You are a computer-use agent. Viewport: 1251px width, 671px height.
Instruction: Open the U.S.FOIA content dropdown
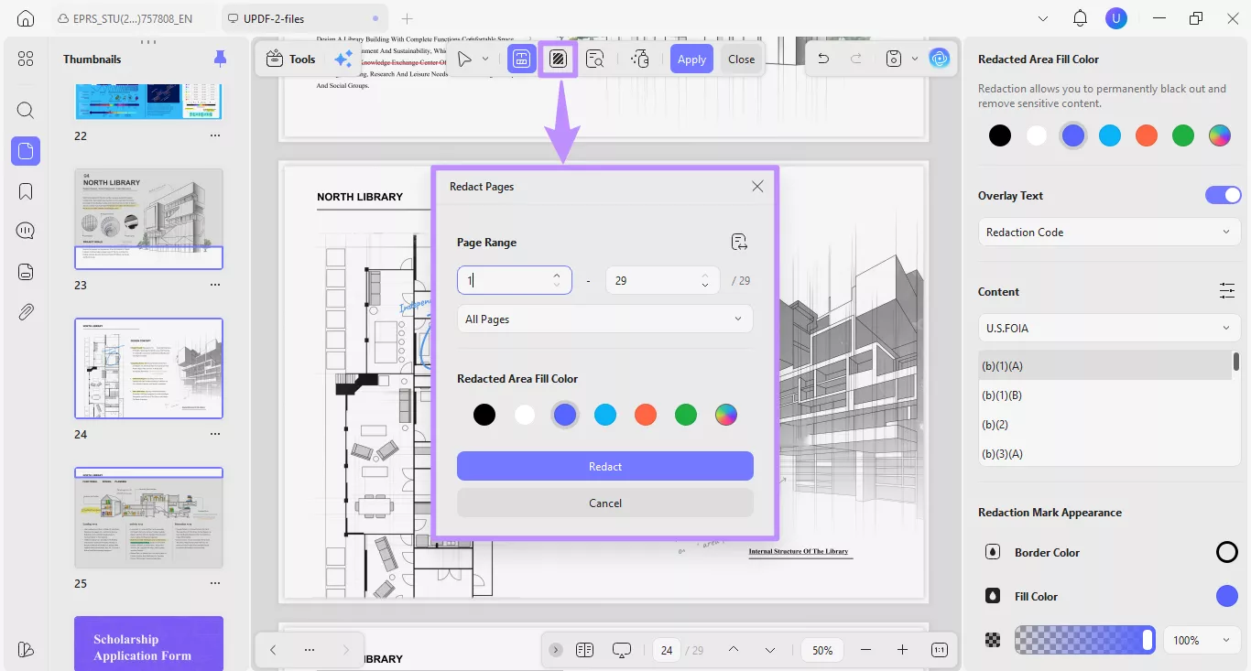click(1109, 328)
